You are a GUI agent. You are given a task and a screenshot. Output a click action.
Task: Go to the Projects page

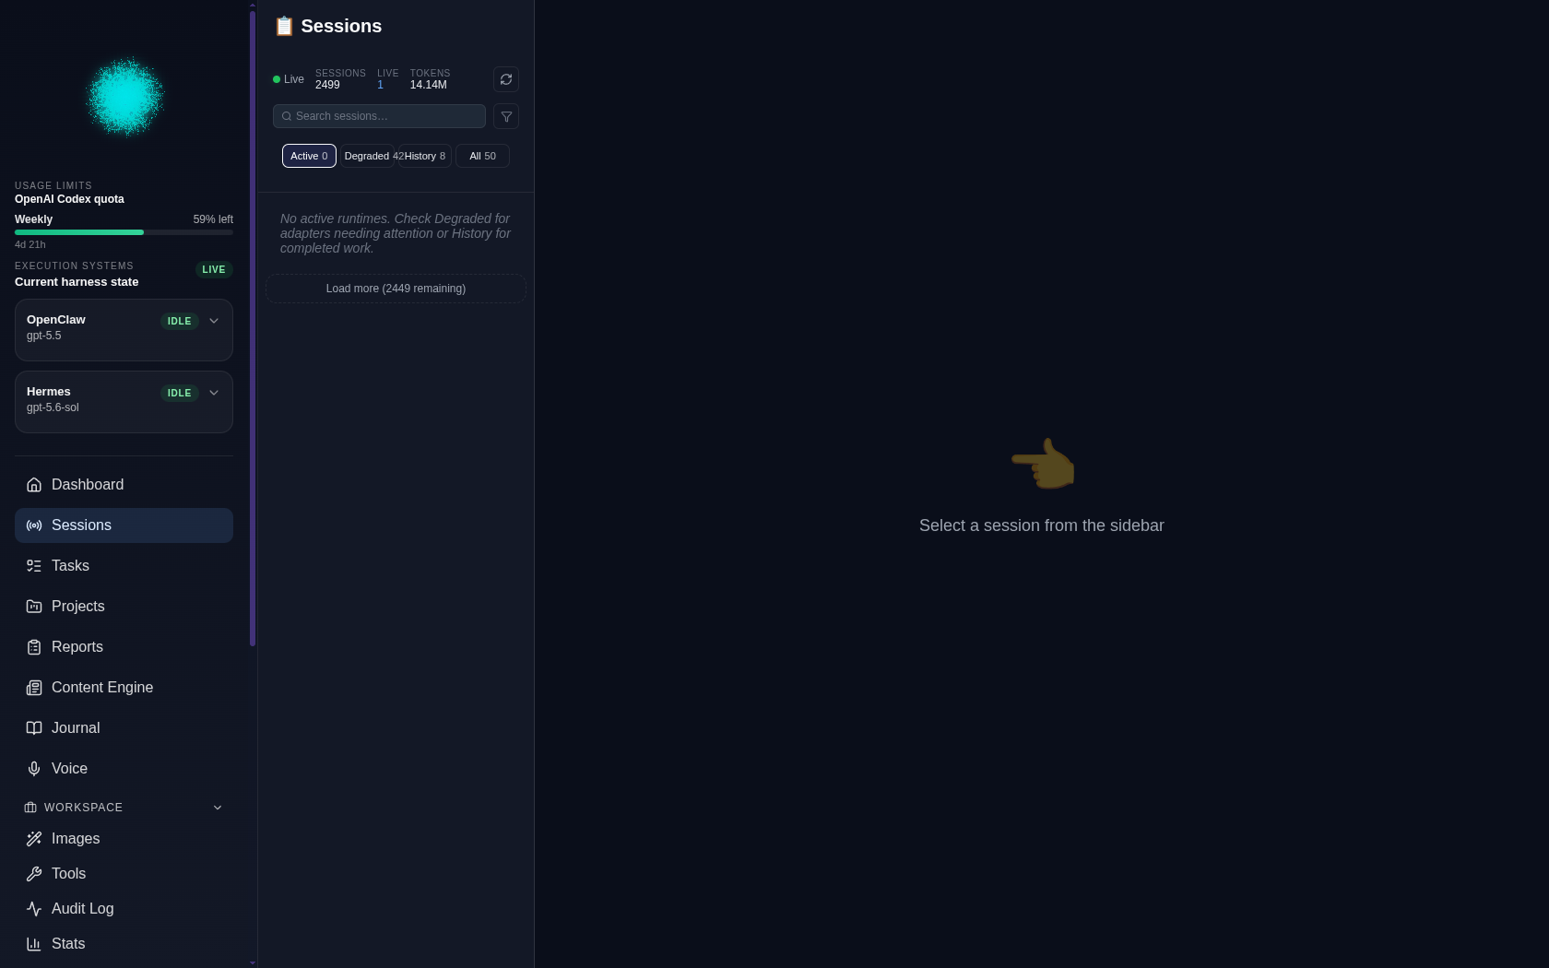point(124,607)
